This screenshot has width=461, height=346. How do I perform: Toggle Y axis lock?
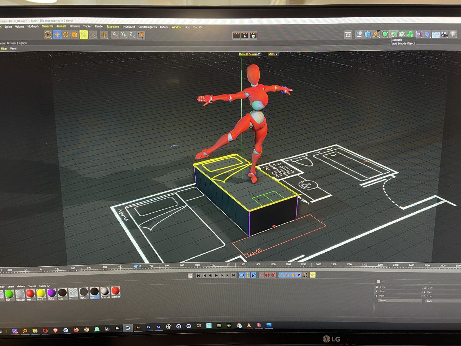tap(124, 35)
